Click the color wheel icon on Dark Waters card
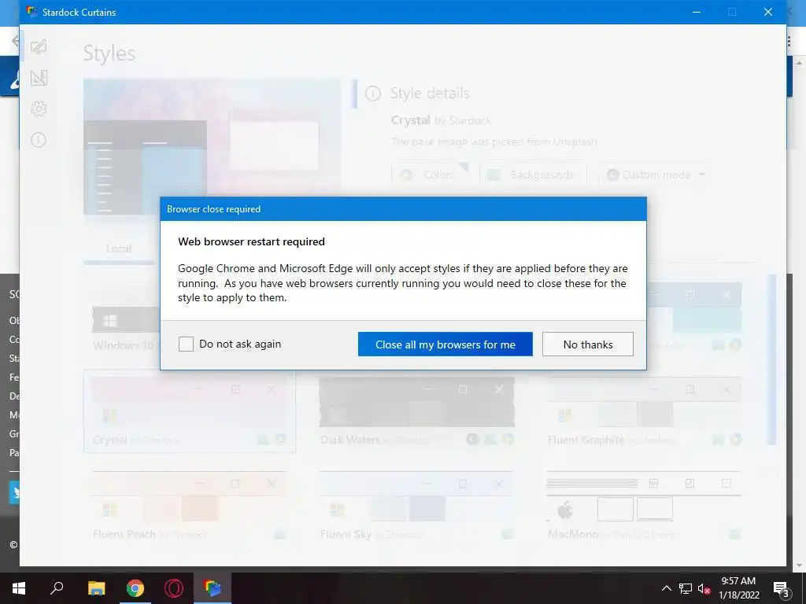806x604 pixels. click(x=508, y=439)
